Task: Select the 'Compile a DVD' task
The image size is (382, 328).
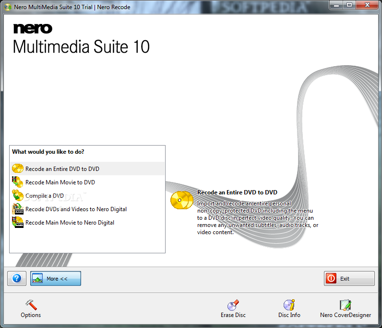Action: [87, 195]
